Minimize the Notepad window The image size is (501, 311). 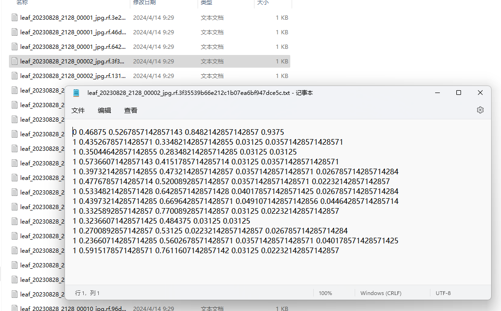pos(437,93)
